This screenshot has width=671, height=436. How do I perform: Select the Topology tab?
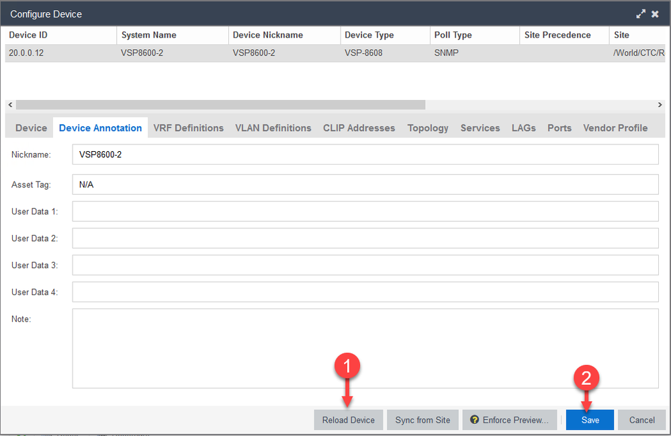point(428,128)
